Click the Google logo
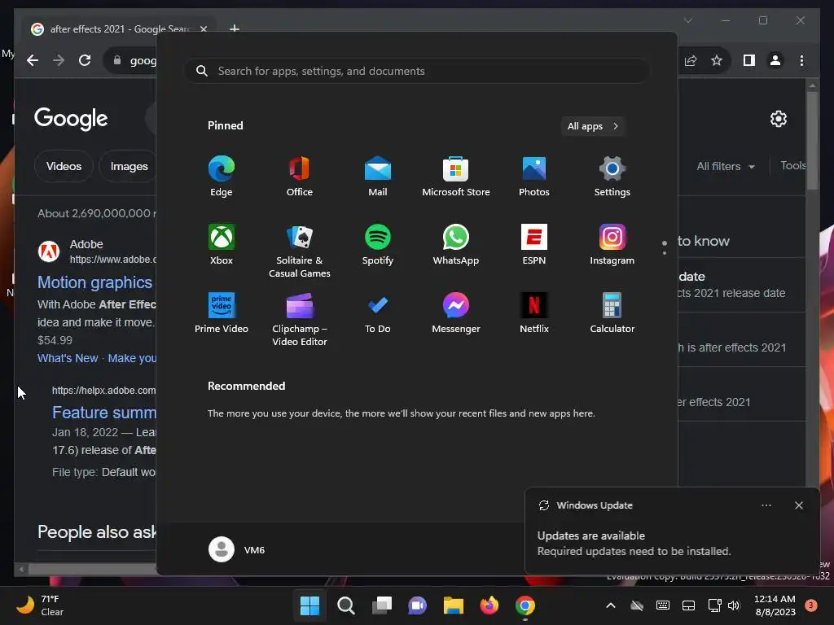This screenshot has height=625, width=834. coord(71,119)
